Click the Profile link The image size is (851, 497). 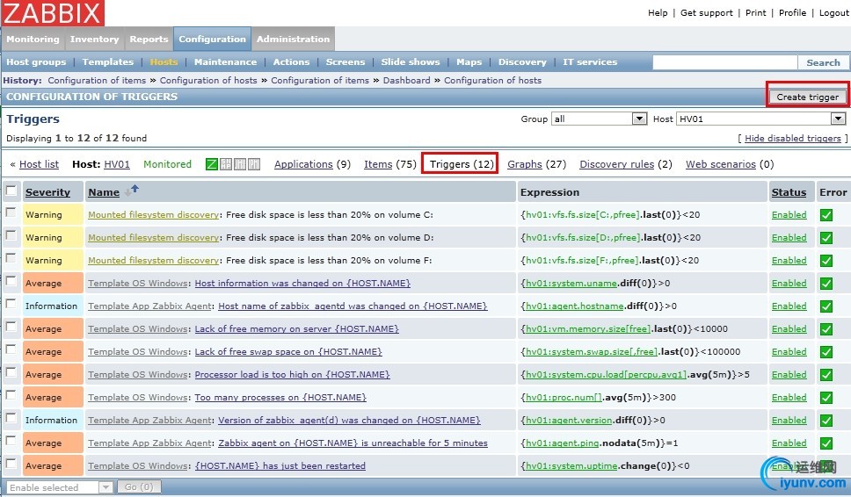pos(792,12)
